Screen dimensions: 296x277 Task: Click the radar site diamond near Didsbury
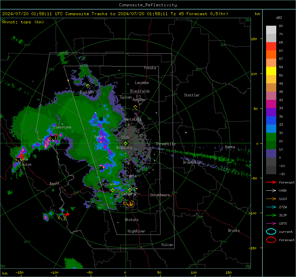tap(125, 144)
